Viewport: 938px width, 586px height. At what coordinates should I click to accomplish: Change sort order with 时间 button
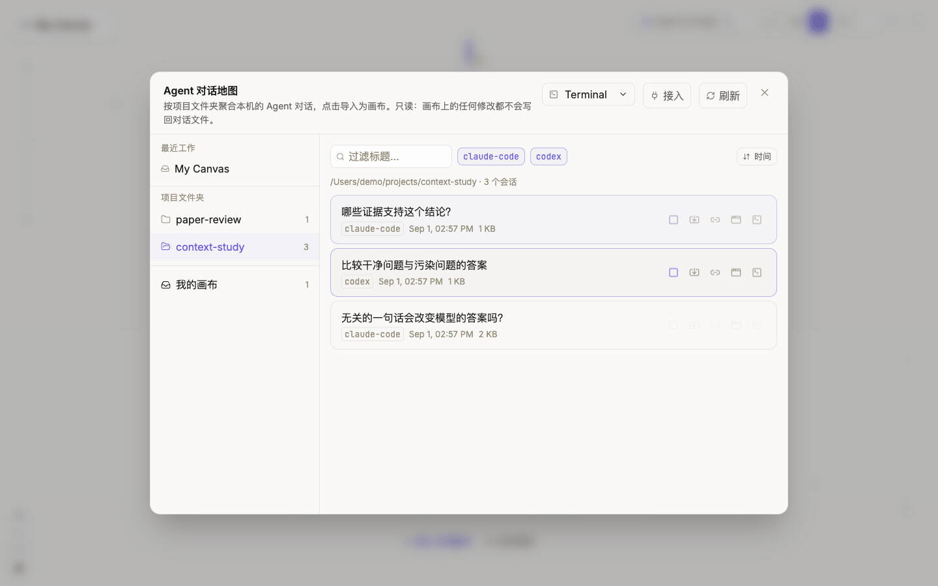[x=757, y=156]
